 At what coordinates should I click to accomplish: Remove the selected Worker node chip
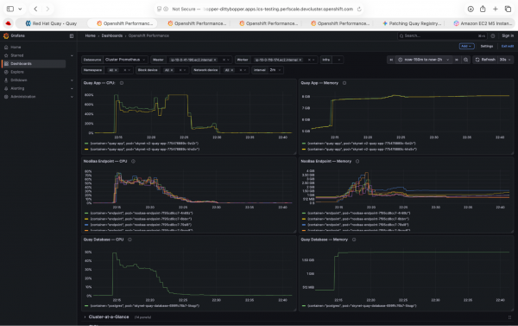pyautogui.click(x=300, y=60)
